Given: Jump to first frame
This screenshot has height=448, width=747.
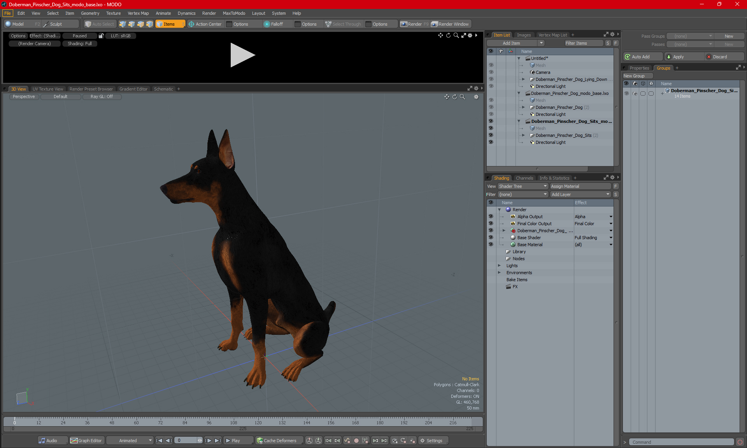Looking at the screenshot, I should coord(159,441).
